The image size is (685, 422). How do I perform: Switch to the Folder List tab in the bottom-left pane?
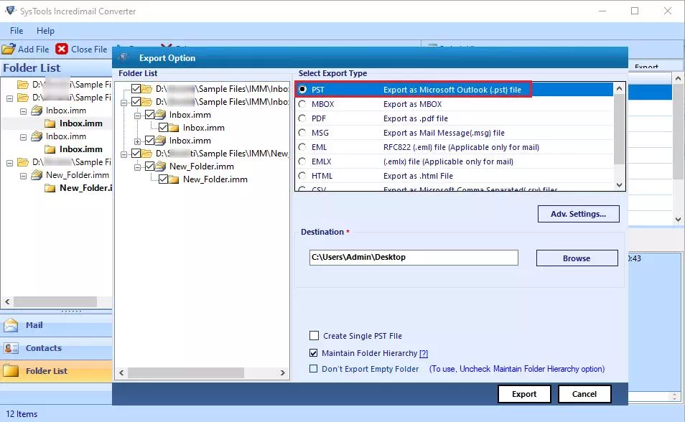point(56,371)
